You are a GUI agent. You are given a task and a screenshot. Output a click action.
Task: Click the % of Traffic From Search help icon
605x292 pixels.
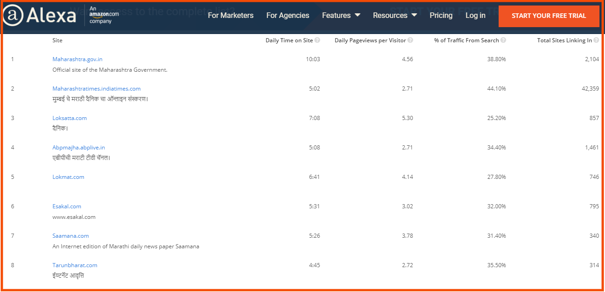tap(503, 40)
